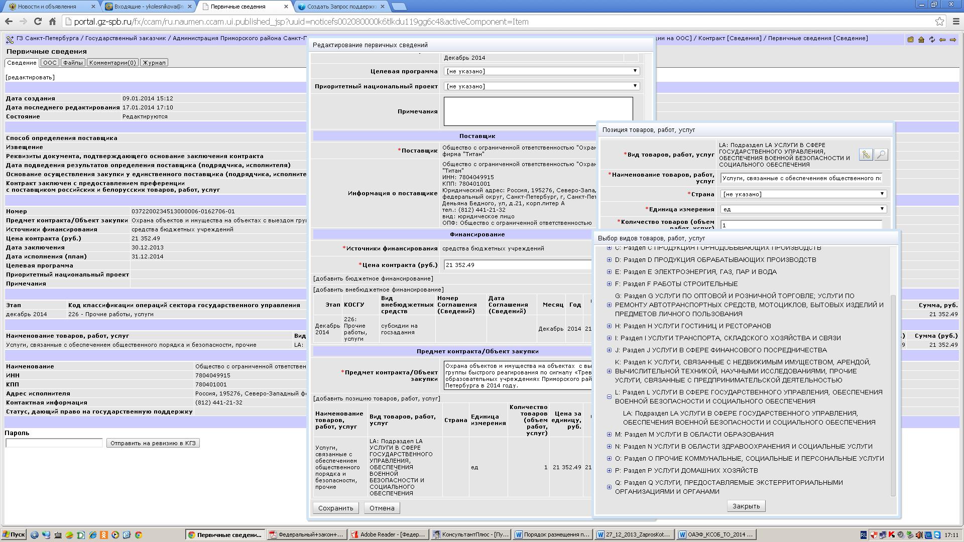Image resolution: width=964 pixels, height=542 pixels.
Task: Open the Страна dropdown
Action: 803,194
